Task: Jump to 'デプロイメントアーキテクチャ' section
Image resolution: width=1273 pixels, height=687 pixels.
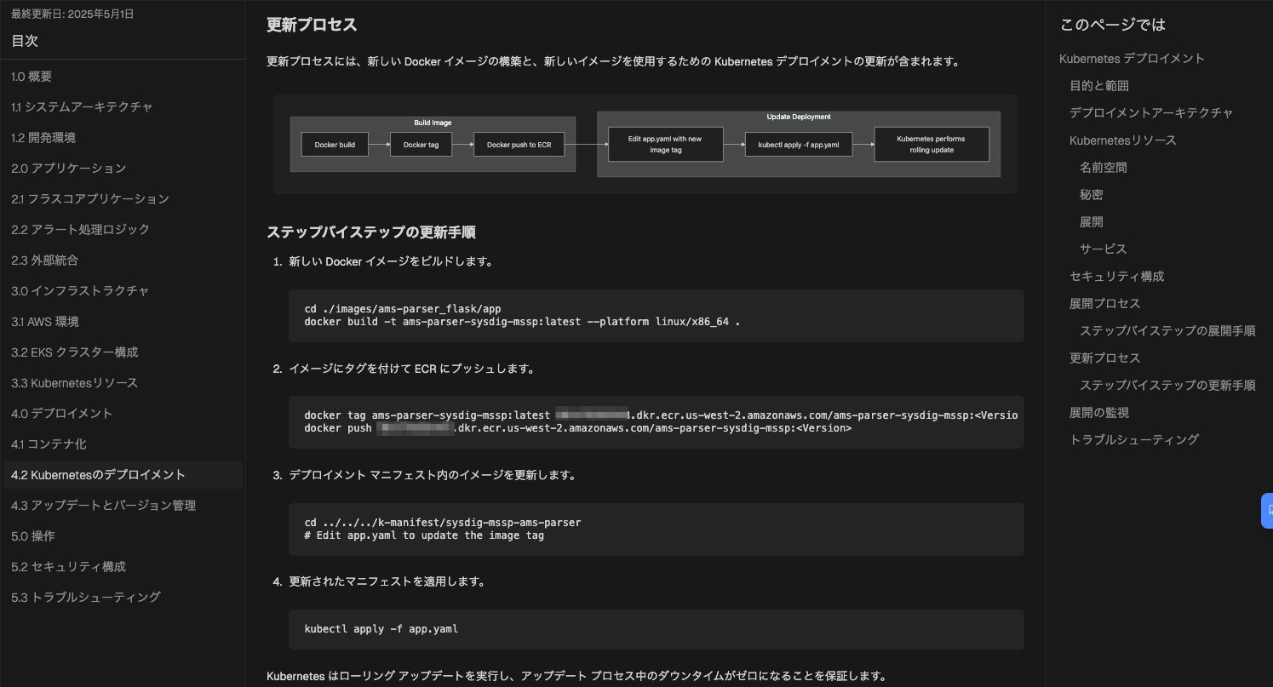Action: pos(1151,113)
